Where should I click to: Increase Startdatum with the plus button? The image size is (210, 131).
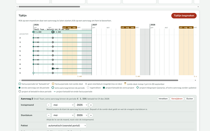tap(91, 115)
